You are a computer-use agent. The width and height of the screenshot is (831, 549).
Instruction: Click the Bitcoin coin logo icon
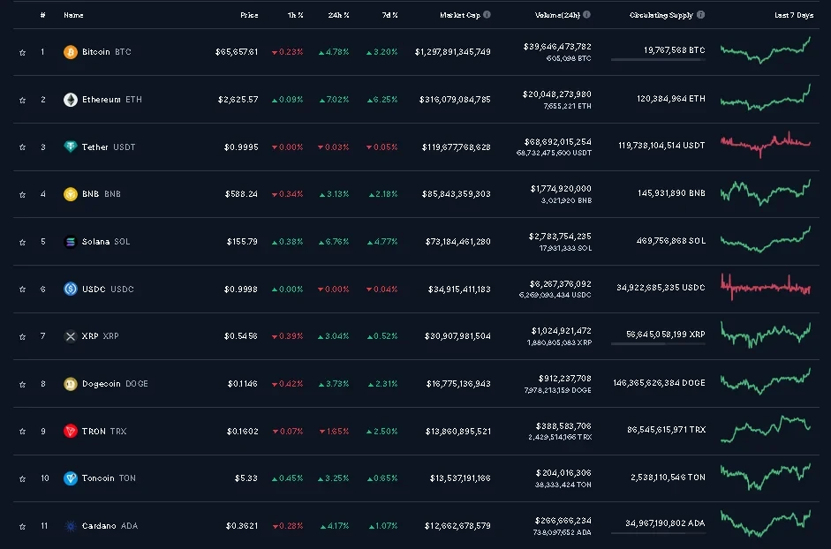[x=71, y=52]
